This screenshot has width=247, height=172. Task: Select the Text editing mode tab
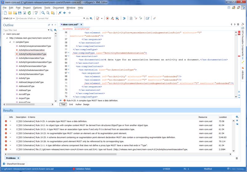63,105
